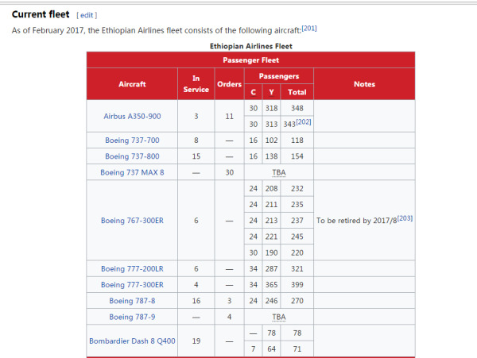477x358 pixels.
Task: Click the Orders column header
Action: 229,84
